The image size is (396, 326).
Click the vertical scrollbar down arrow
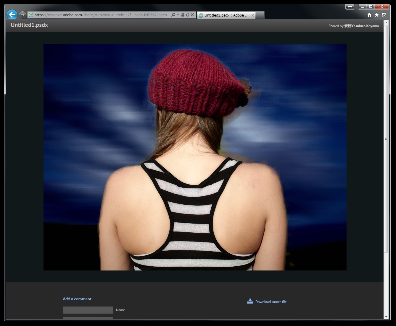(x=386, y=317)
